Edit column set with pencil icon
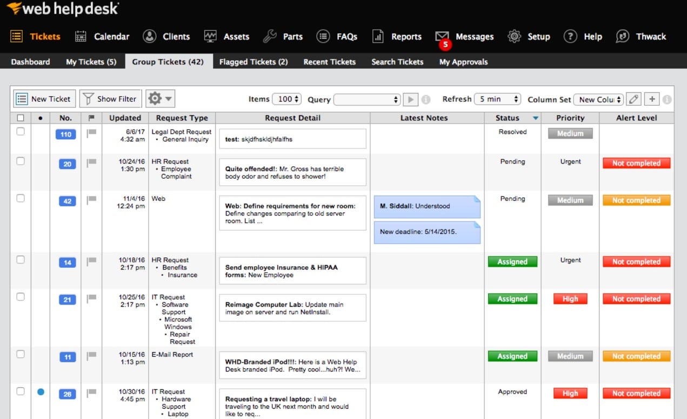Viewport: 687px width, 419px height. point(634,99)
